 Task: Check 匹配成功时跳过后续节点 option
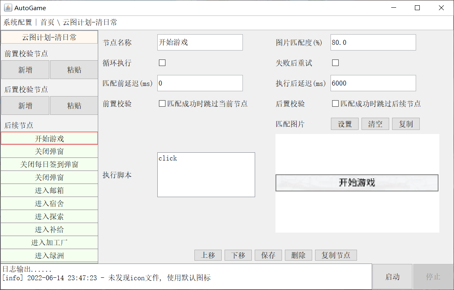tap(335, 104)
